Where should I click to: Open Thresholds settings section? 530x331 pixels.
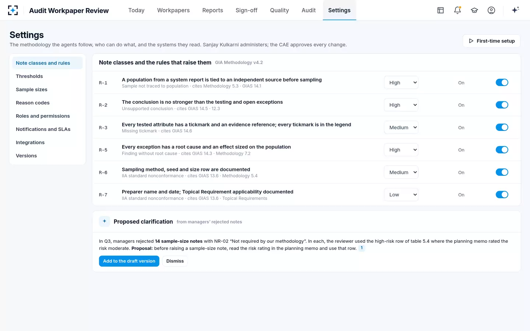47,76
